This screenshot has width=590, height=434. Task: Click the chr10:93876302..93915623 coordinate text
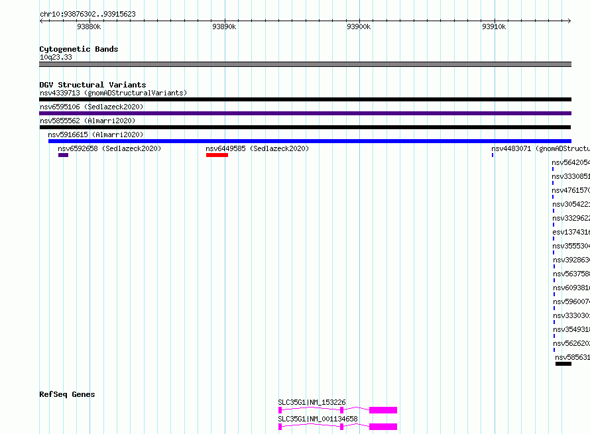point(88,14)
